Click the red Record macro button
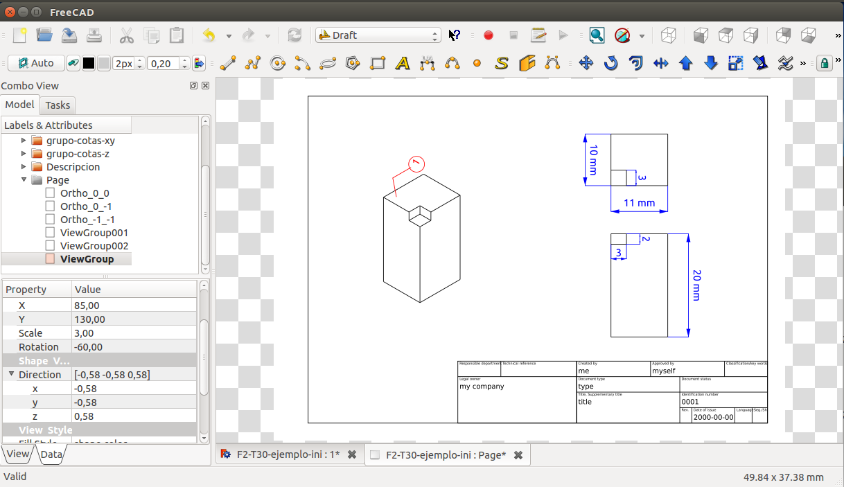The width and height of the screenshot is (844, 487). tap(489, 35)
